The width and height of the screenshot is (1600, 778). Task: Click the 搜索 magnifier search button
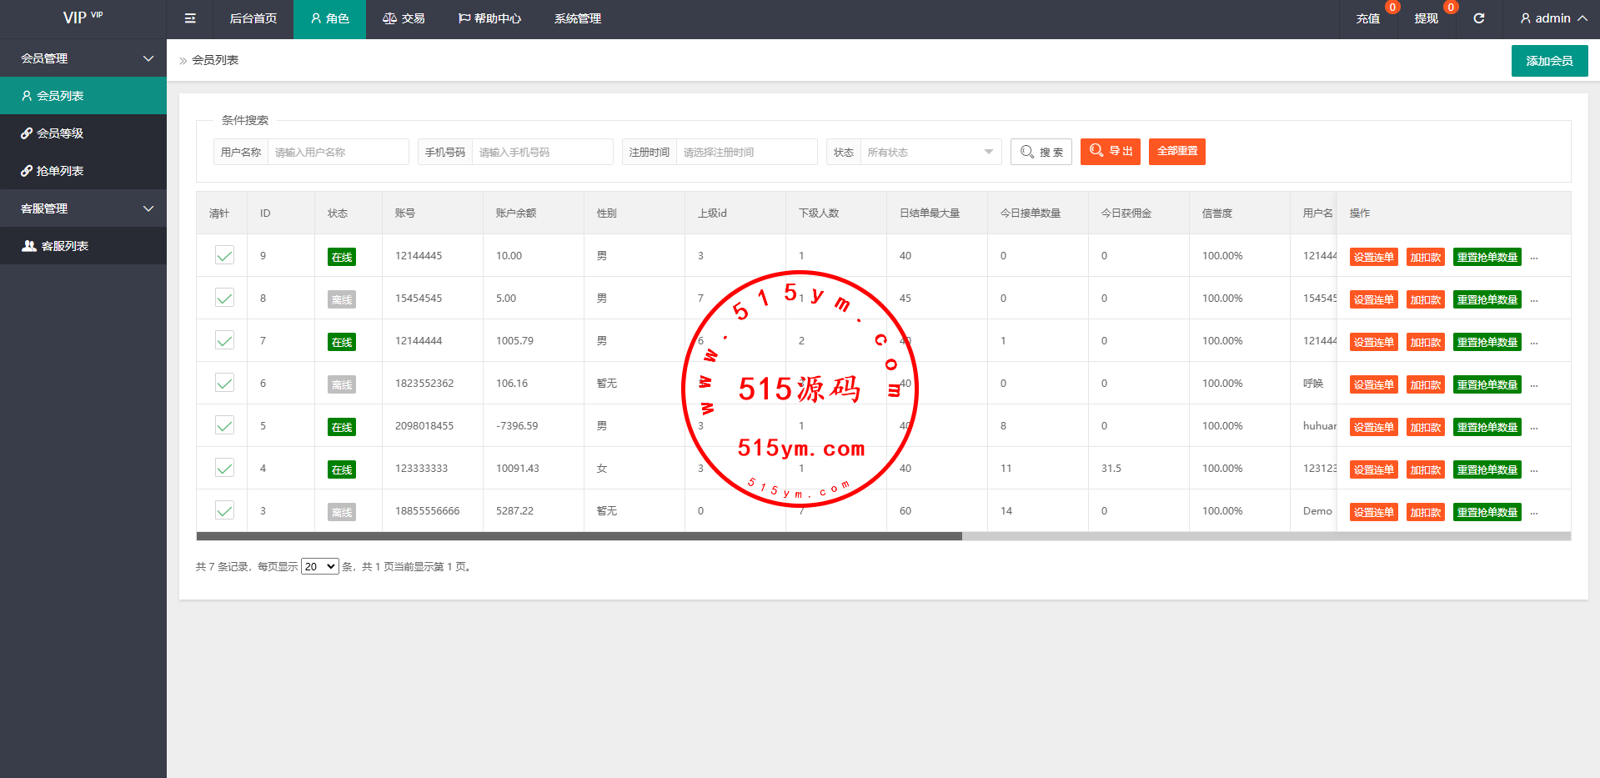1041,152
